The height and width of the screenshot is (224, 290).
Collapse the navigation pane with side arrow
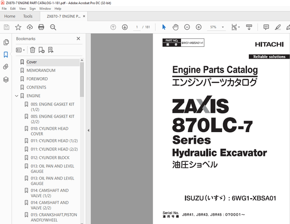click(x=88, y=130)
